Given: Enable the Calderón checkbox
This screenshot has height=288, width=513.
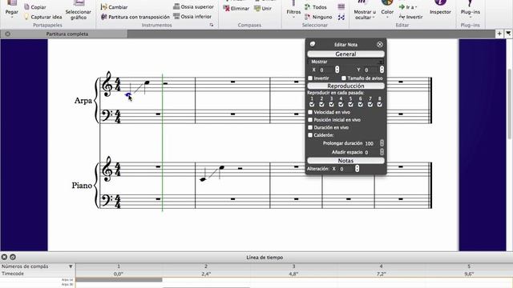Looking at the screenshot, I should [310, 135].
